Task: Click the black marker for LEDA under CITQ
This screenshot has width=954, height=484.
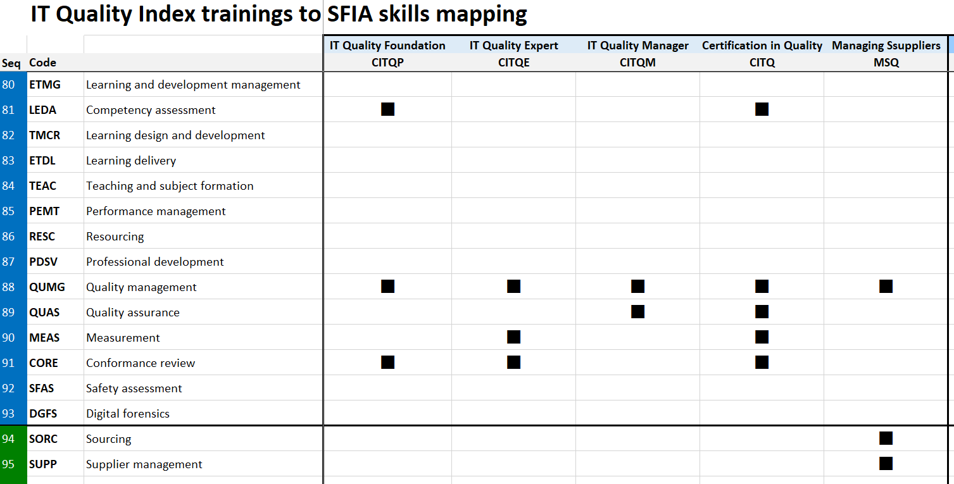Action: [x=762, y=109]
